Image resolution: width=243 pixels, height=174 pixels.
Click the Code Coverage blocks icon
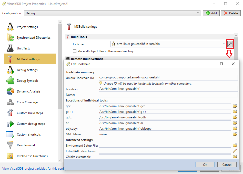coord(10,102)
